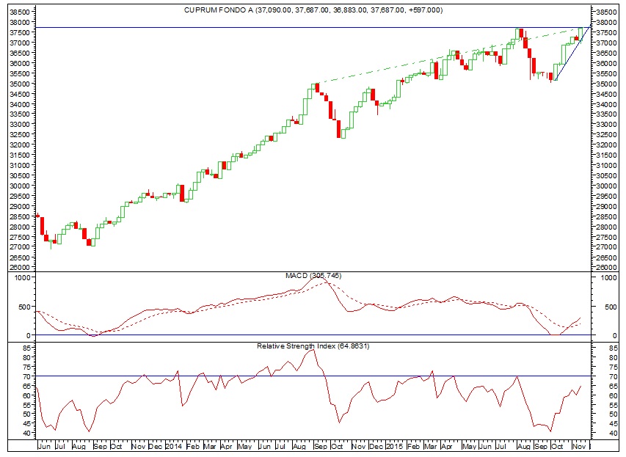
Task: Select the 'Dec' label just before '2015'
Action: (376, 446)
